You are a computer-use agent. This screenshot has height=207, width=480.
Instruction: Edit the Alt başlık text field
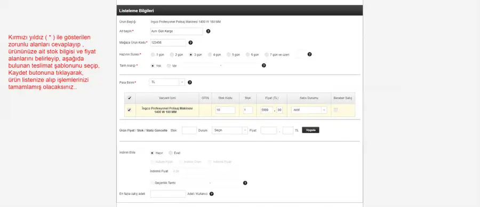pos(177,31)
